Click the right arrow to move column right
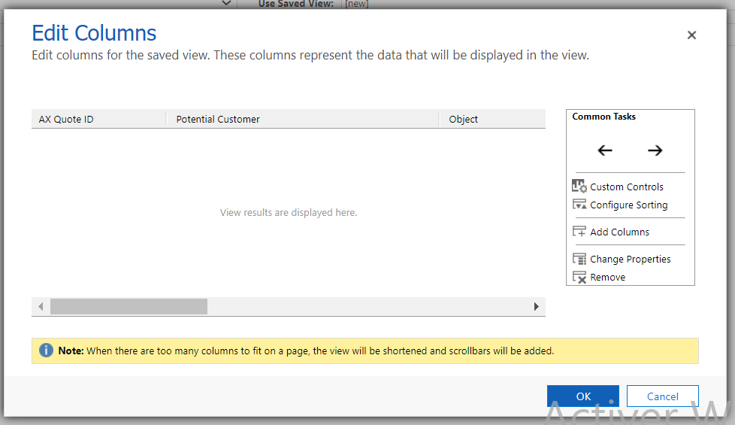This screenshot has height=425, width=735. tap(655, 150)
